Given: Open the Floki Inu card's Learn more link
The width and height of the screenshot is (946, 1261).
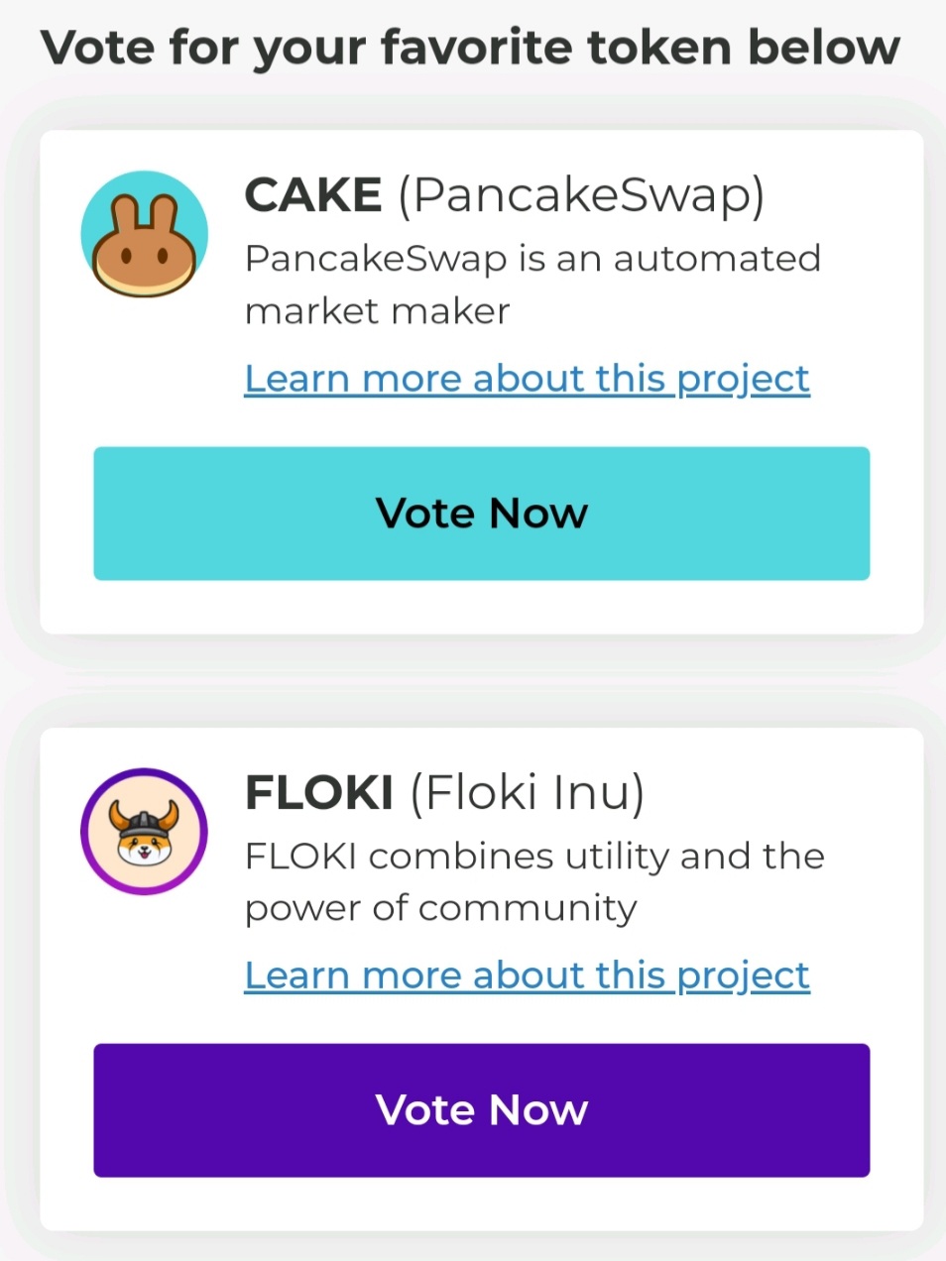Looking at the screenshot, I should [527, 975].
